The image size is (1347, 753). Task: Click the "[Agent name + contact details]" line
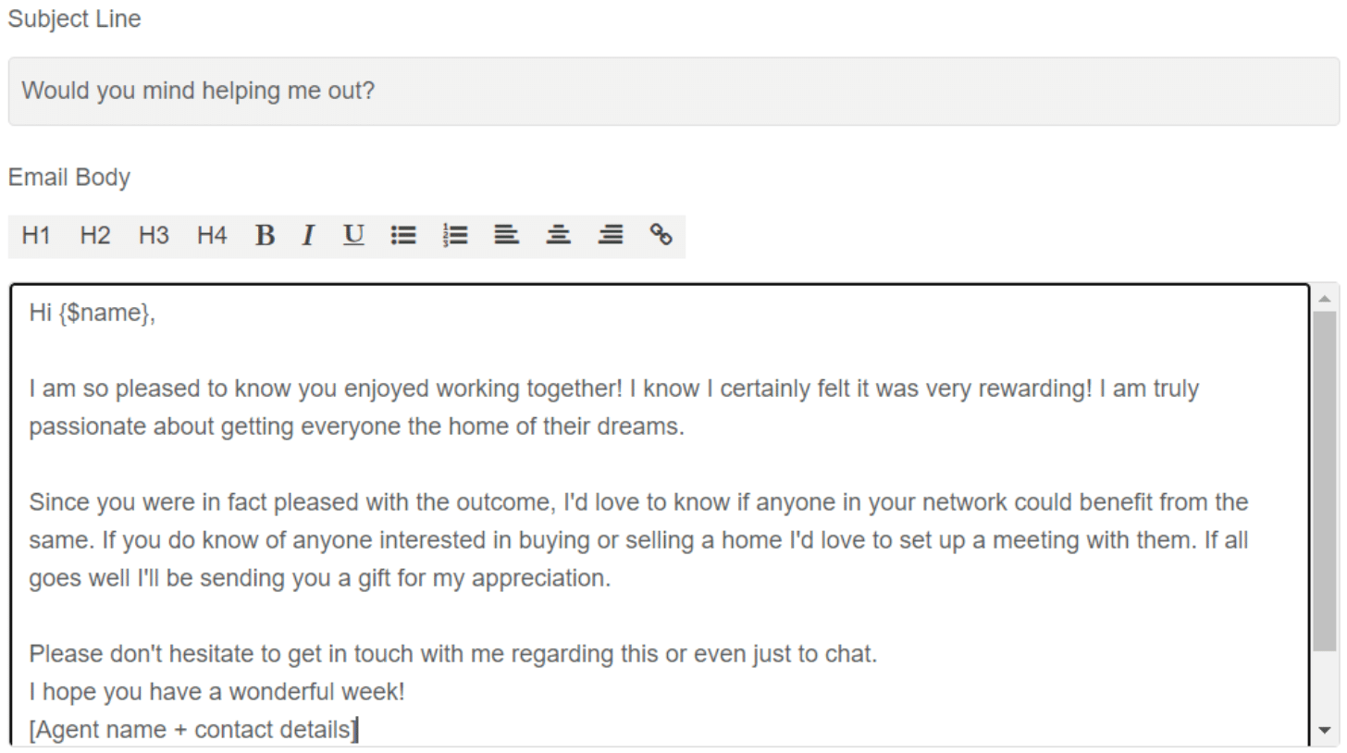[192, 731]
